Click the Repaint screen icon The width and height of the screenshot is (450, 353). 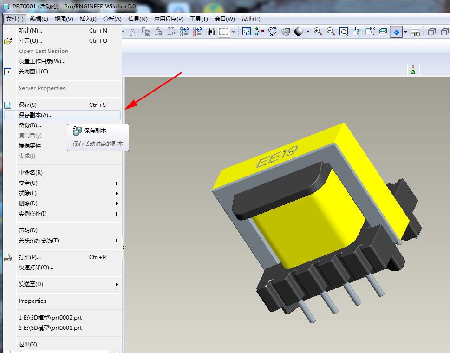[247, 32]
